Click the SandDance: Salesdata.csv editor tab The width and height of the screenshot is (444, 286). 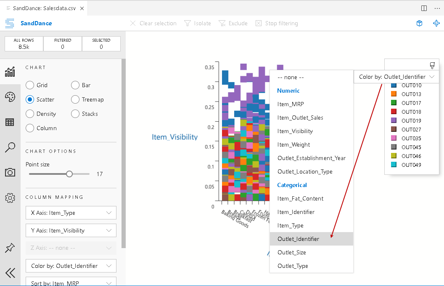click(x=44, y=8)
